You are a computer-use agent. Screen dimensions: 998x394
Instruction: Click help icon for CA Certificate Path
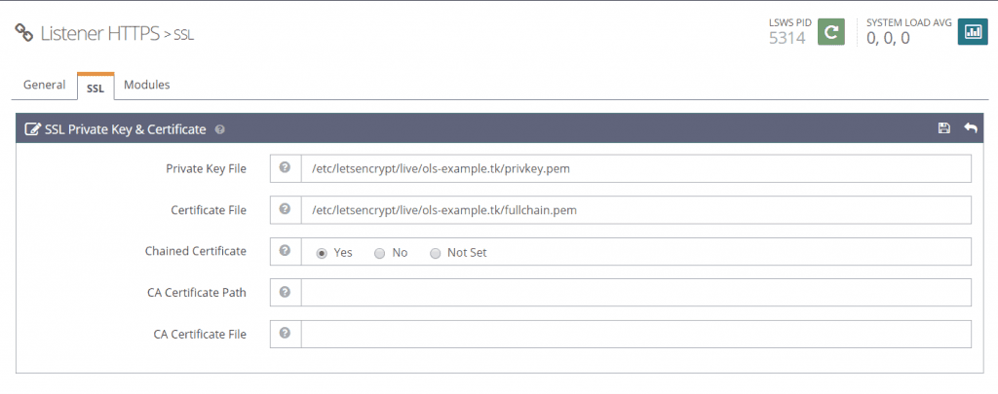coord(286,292)
